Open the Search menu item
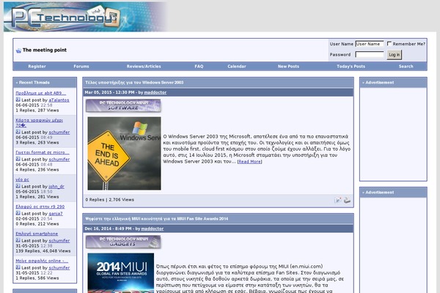Image resolution: width=440 pixels, height=293 pixels. 406,67
